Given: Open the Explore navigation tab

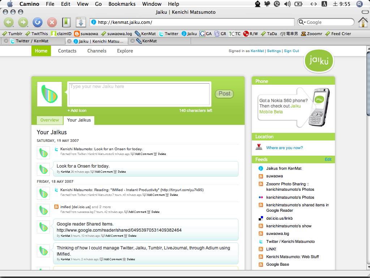Looking at the screenshot, I should point(125,51).
